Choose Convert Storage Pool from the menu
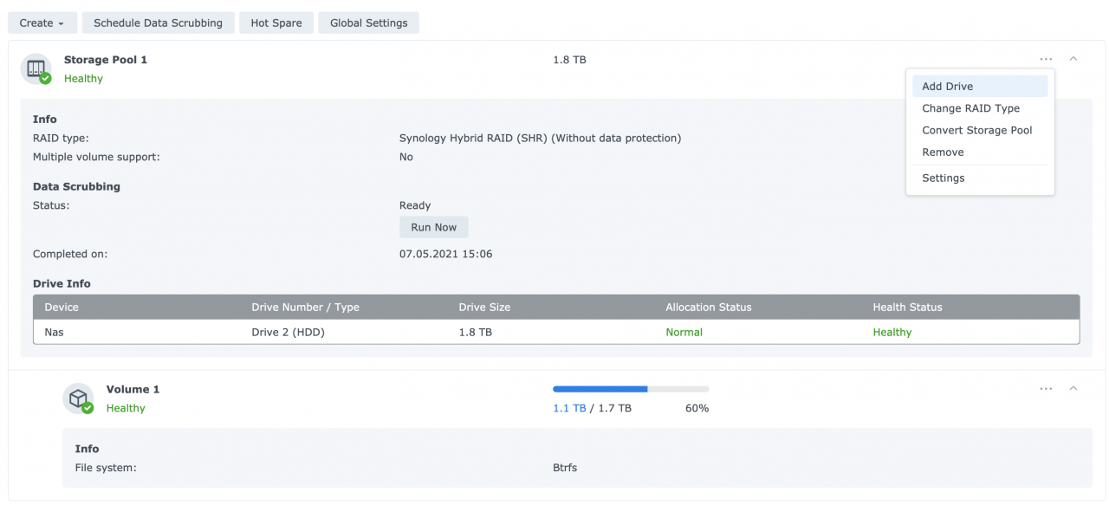This screenshot has height=512, width=1109. (976, 130)
